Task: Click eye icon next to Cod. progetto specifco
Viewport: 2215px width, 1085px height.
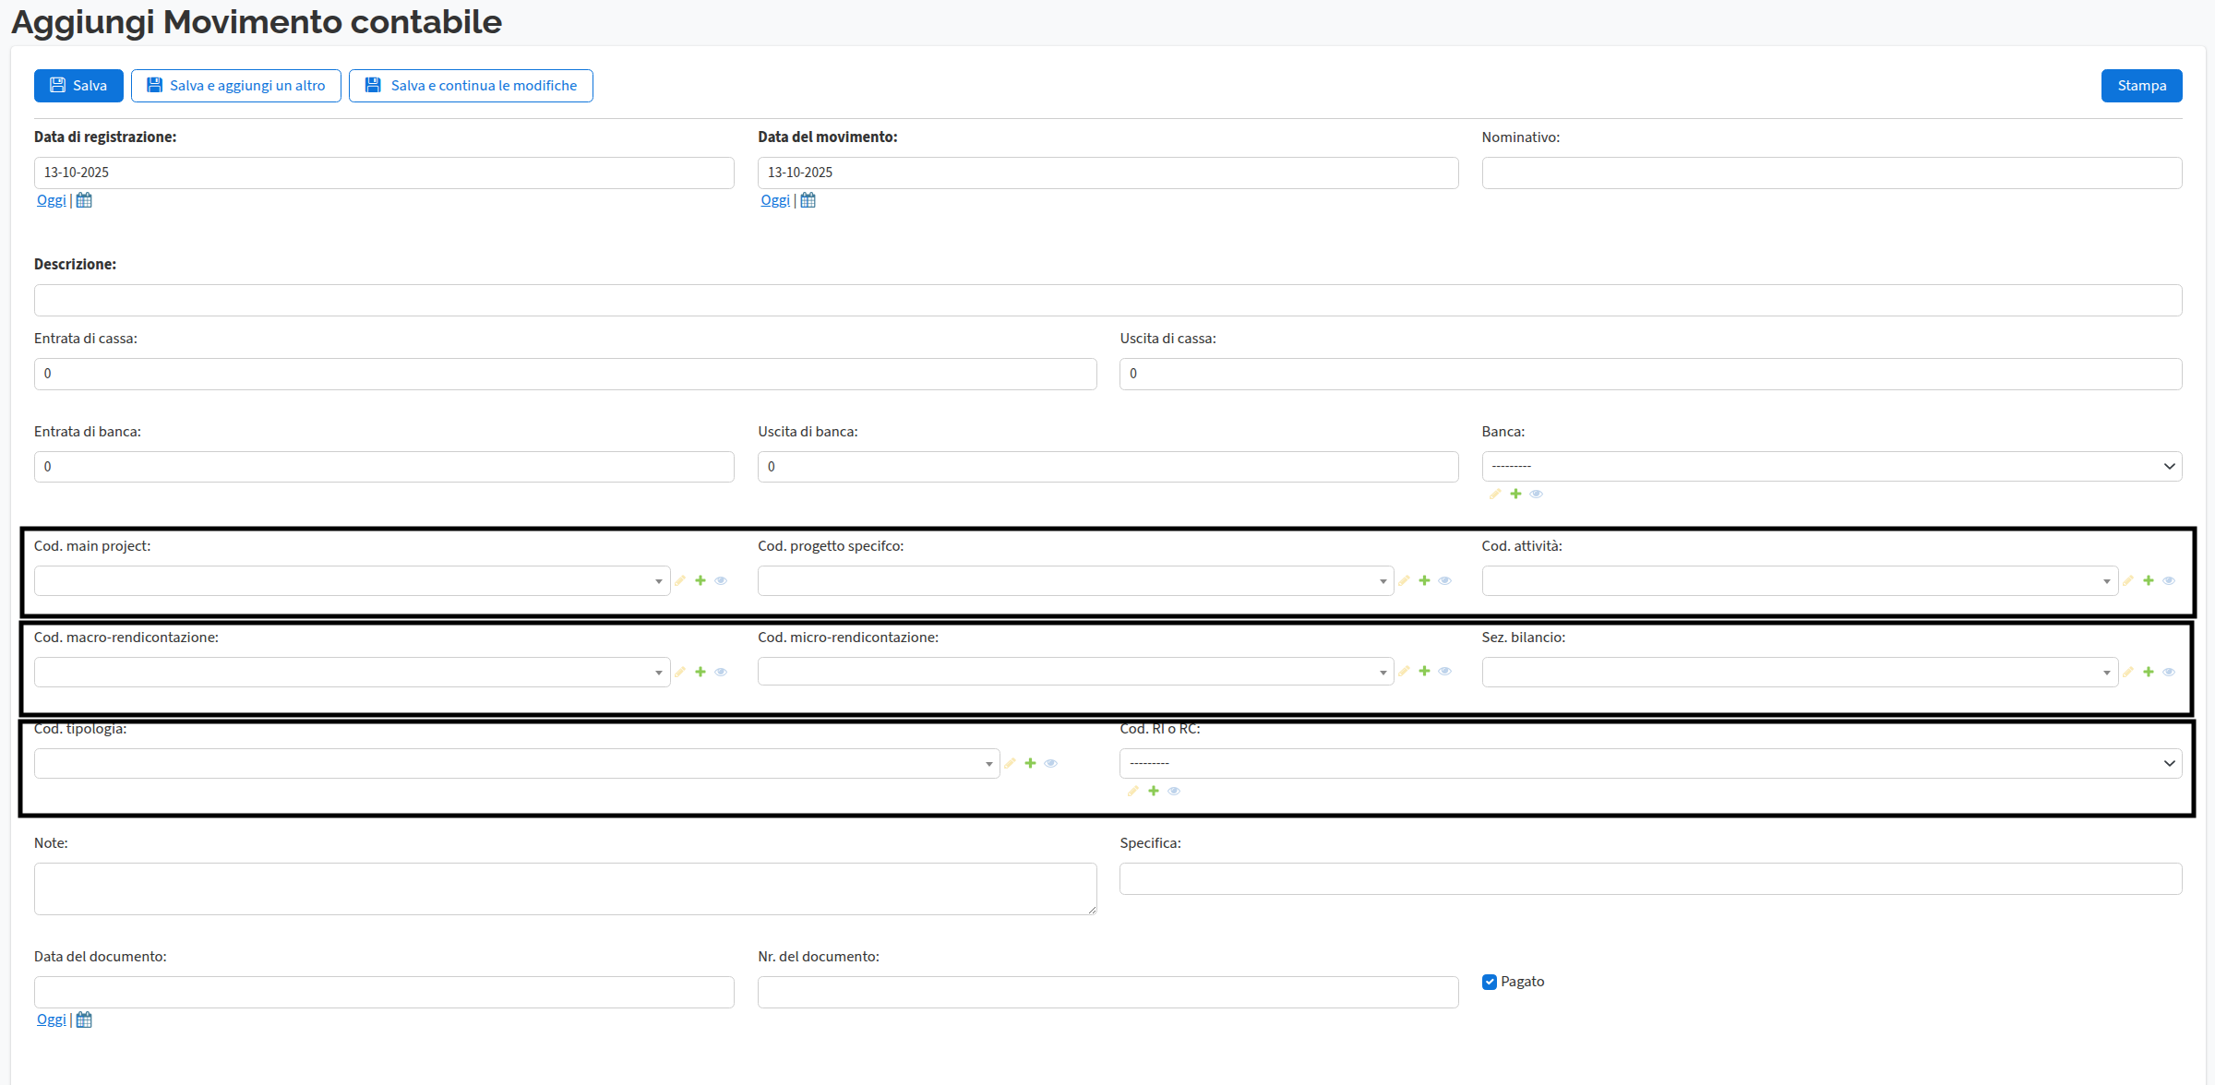Action: 1445,580
